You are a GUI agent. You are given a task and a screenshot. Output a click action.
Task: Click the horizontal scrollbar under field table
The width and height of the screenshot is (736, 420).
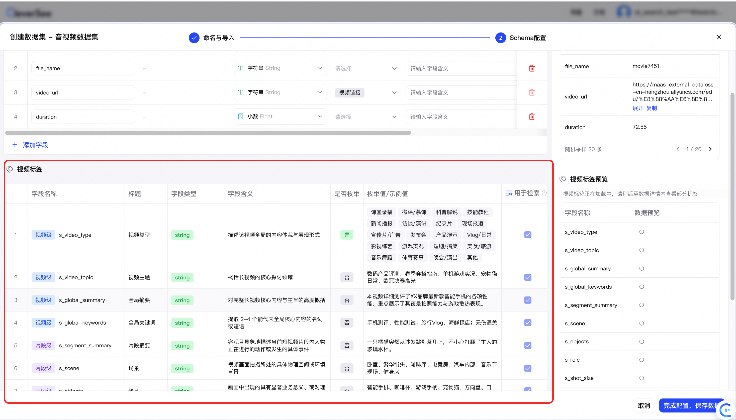click(x=208, y=133)
